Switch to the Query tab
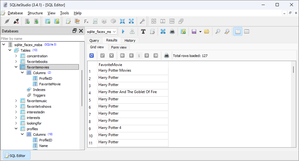This screenshot has height=161, width=299. point(94,40)
